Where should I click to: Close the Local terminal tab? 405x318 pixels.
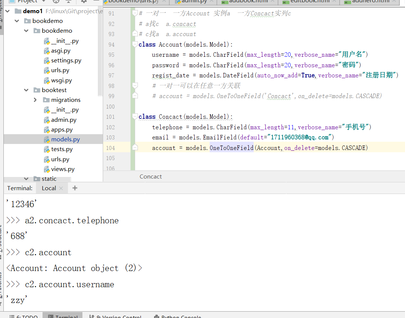click(x=61, y=188)
